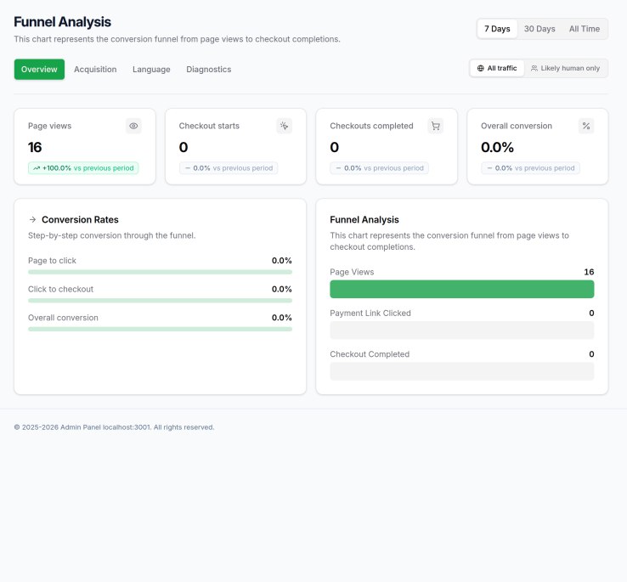The width and height of the screenshot is (627, 582).
Task: Click the arrow icon beside Conversion Rates
Action: coord(32,219)
